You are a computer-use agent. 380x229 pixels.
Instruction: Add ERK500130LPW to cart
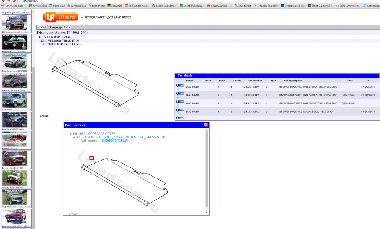pos(180,102)
